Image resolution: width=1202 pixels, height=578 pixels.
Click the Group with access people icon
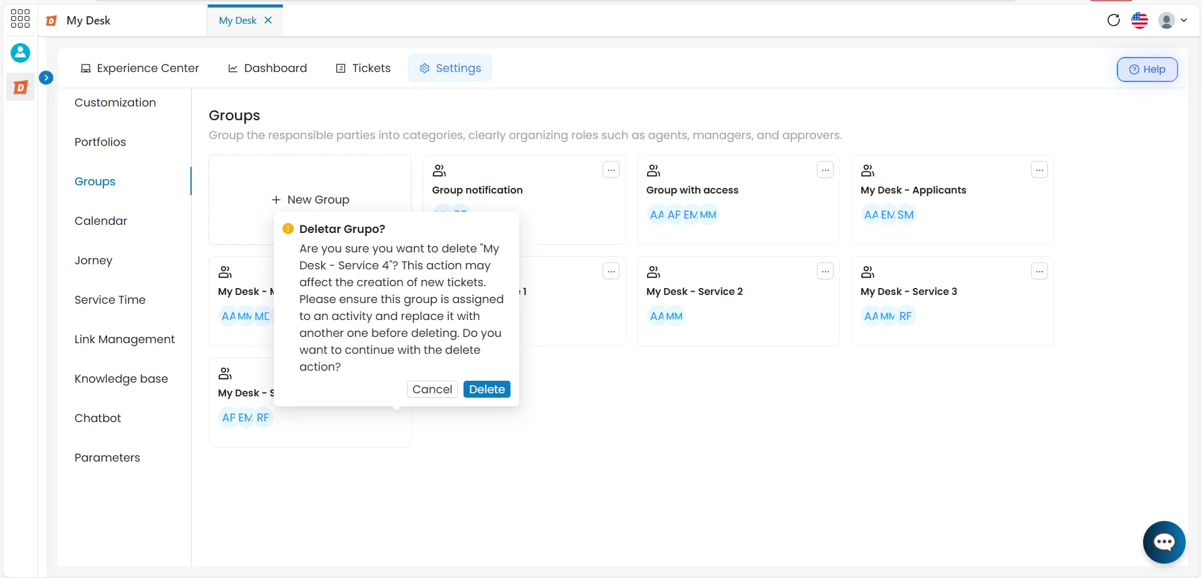click(x=654, y=170)
